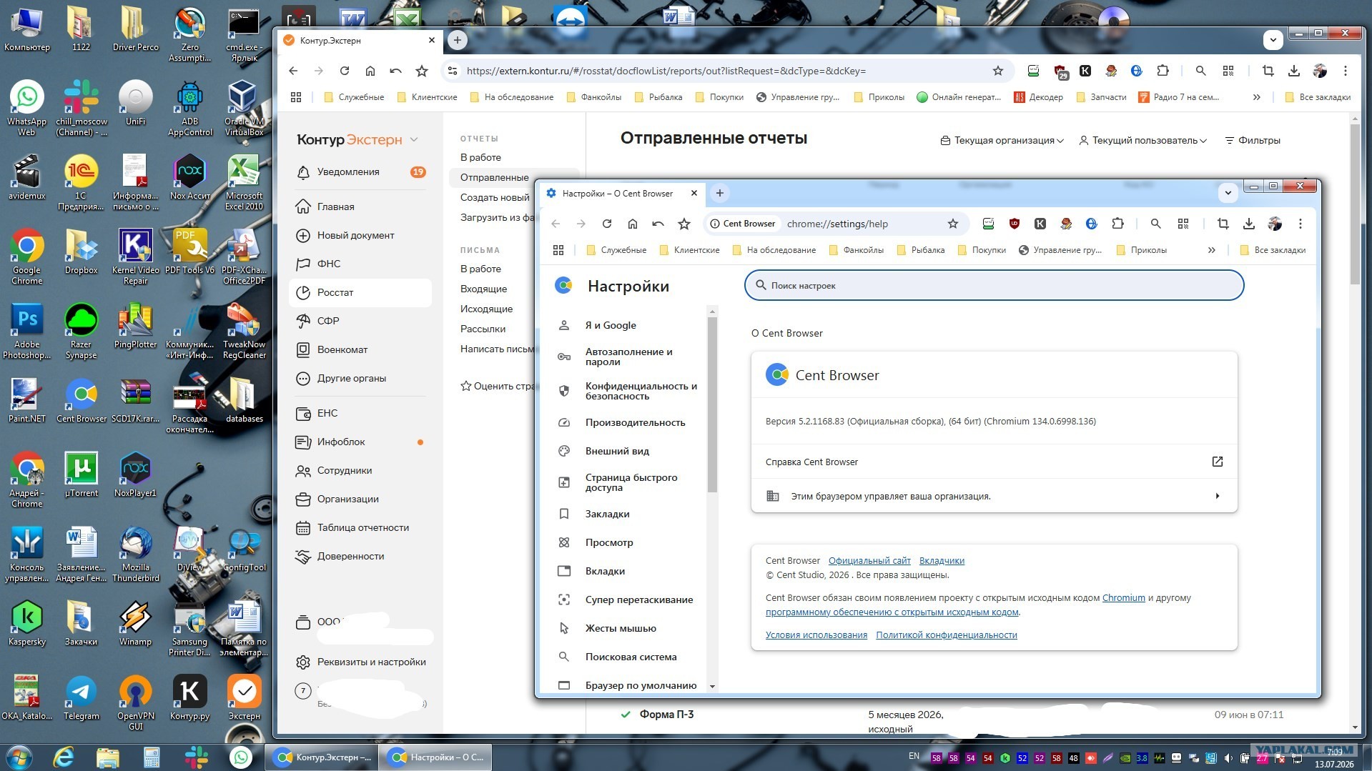Open Условия использования link
This screenshot has width=1372, height=771.
(816, 635)
